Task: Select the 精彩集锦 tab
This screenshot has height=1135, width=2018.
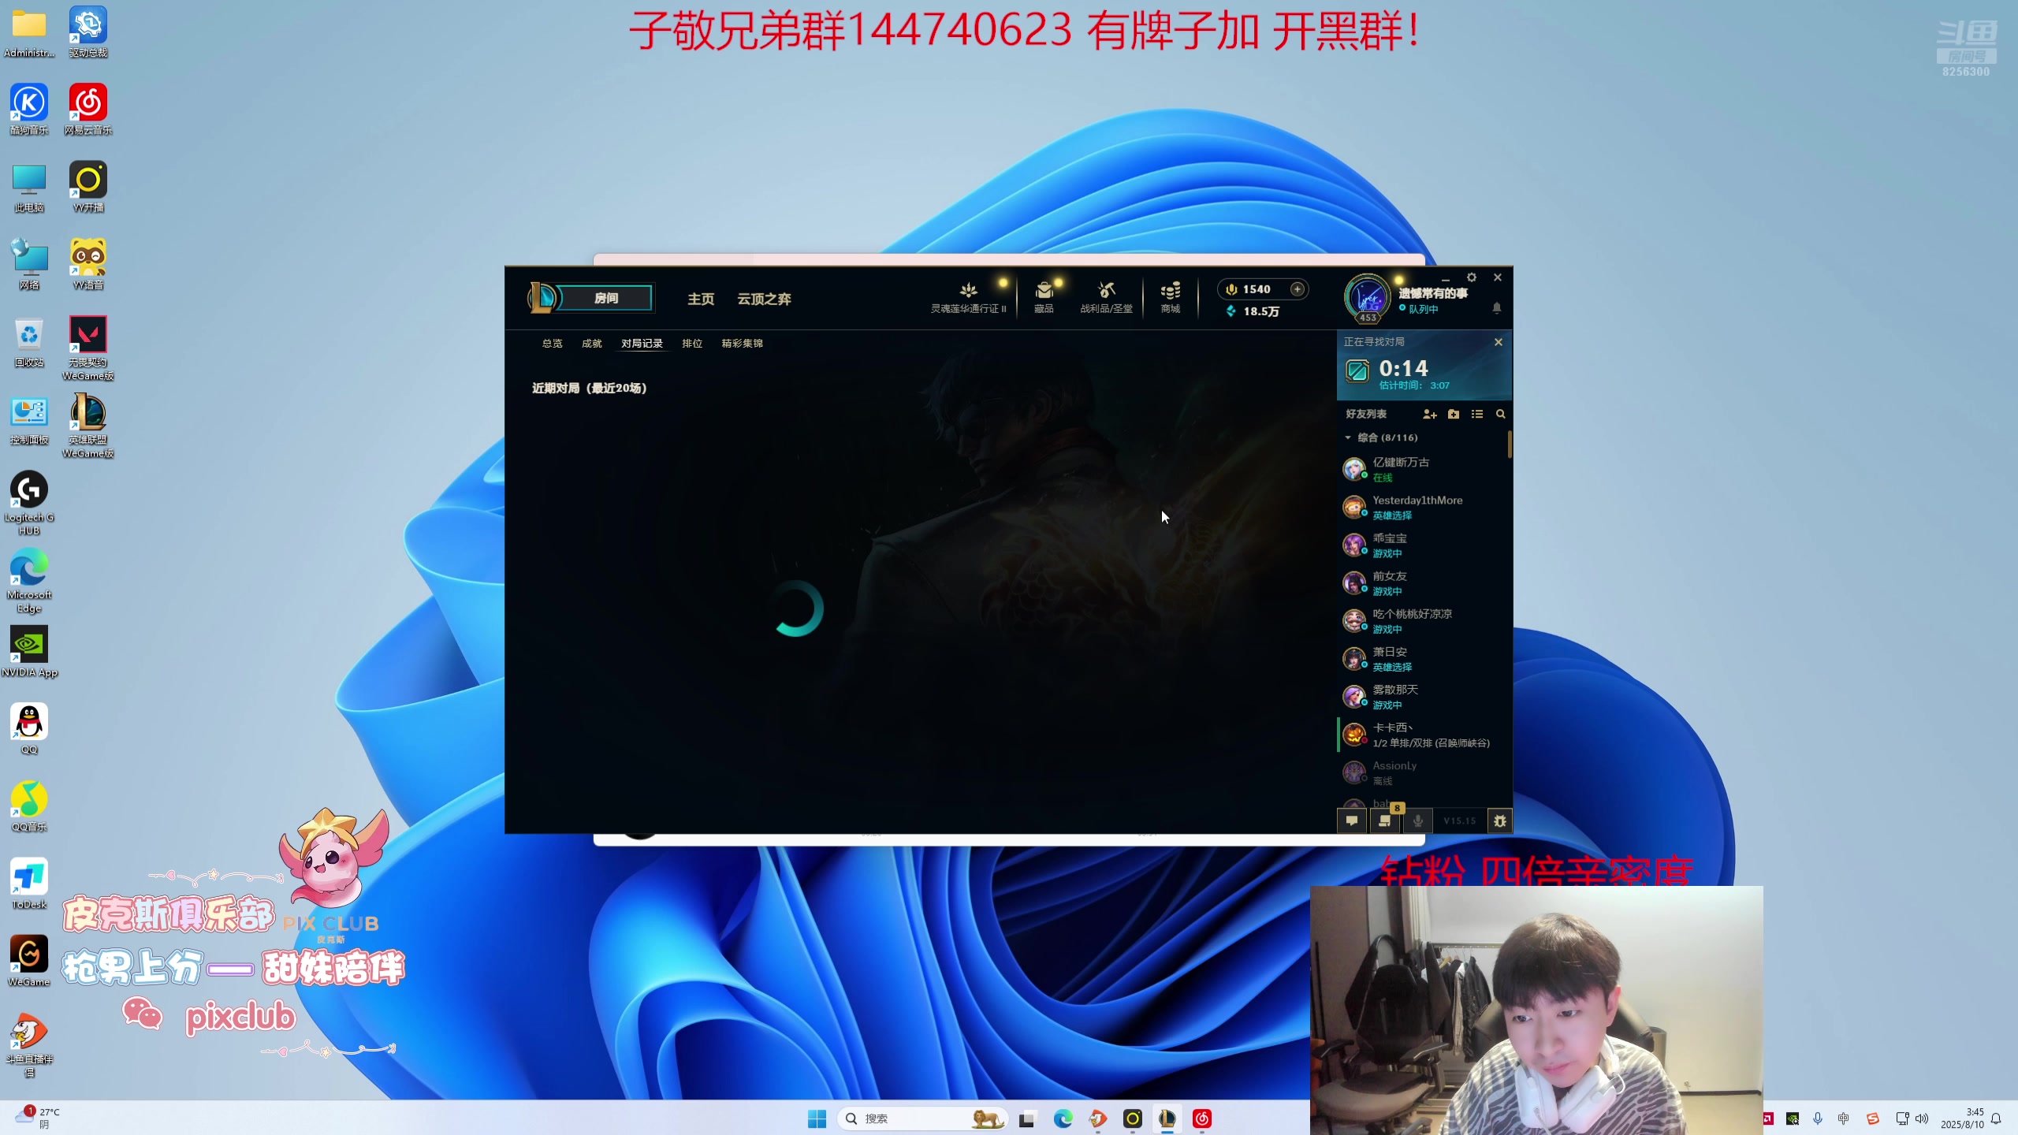Action: [x=742, y=344]
